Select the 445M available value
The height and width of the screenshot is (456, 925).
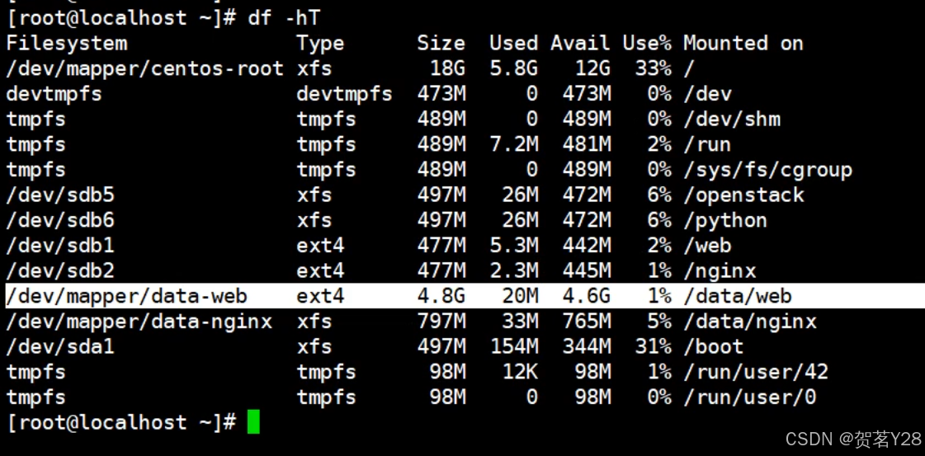pyautogui.click(x=587, y=271)
